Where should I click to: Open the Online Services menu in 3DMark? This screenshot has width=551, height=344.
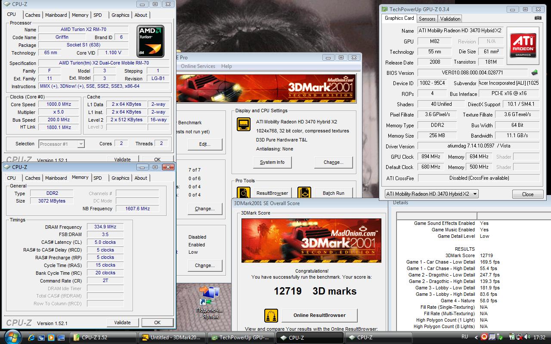pos(198,66)
